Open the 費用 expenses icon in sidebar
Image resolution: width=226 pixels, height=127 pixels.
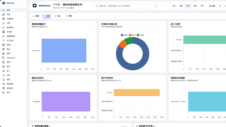pos(3,80)
